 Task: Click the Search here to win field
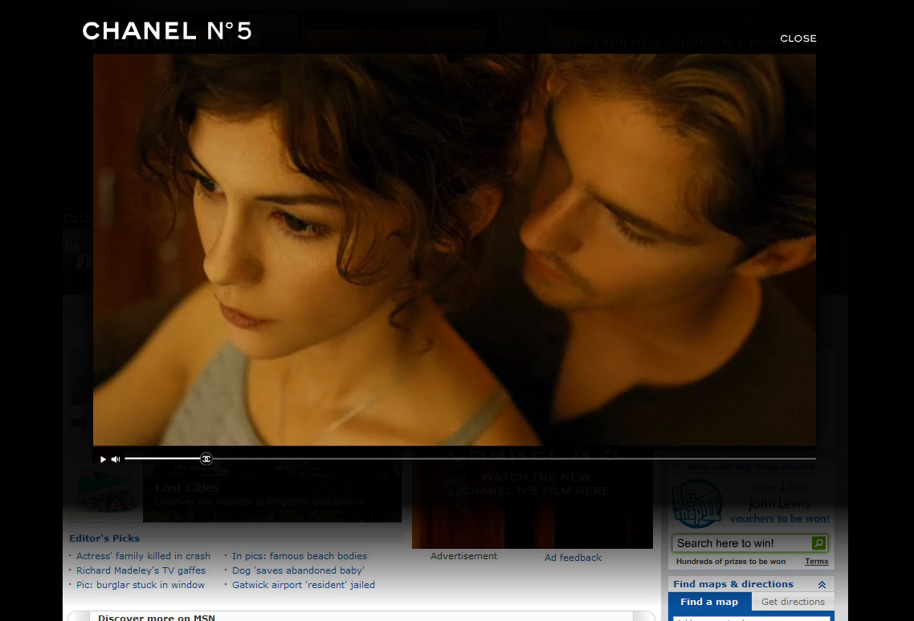coord(741,543)
